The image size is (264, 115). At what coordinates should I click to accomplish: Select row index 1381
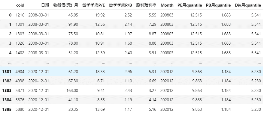pyautogui.click(x=7, y=72)
